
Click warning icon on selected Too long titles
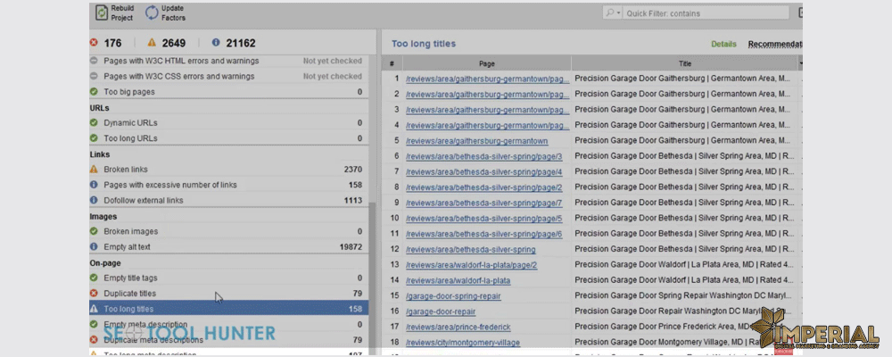tap(94, 309)
